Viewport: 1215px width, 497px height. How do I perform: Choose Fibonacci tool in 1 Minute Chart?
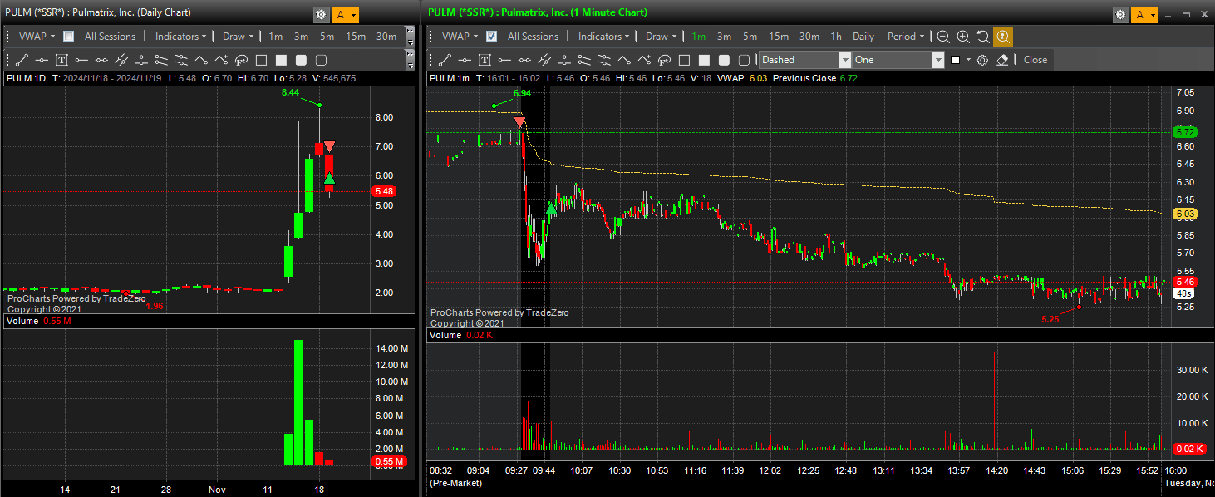click(664, 60)
